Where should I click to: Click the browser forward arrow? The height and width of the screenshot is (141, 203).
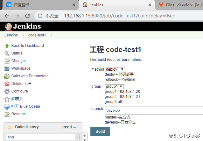[17, 16]
